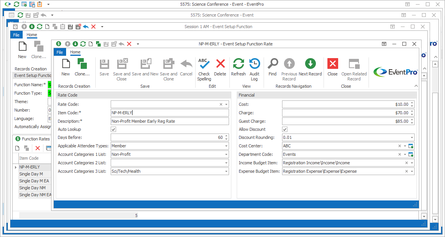The height and width of the screenshot is (237, 445).
Task: Expand the Rate Code dropdown
Action: [x=226, y=104]
